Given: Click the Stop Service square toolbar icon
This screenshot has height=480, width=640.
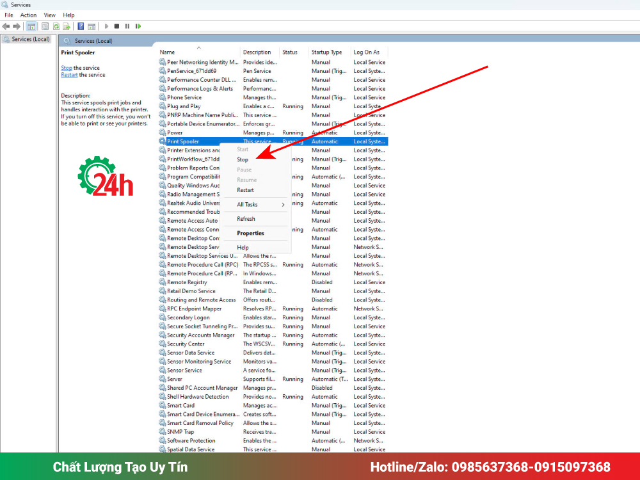Looking at the screenshot, I should pos(116,26).
